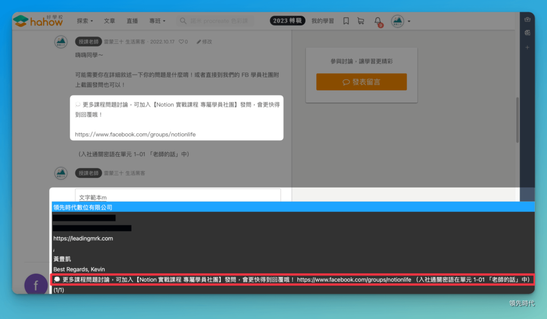Screen dimensions: 547x319
Task: Click the https://leadingmrk.com line
Action: pyautogui.click(x=83, y=238)
